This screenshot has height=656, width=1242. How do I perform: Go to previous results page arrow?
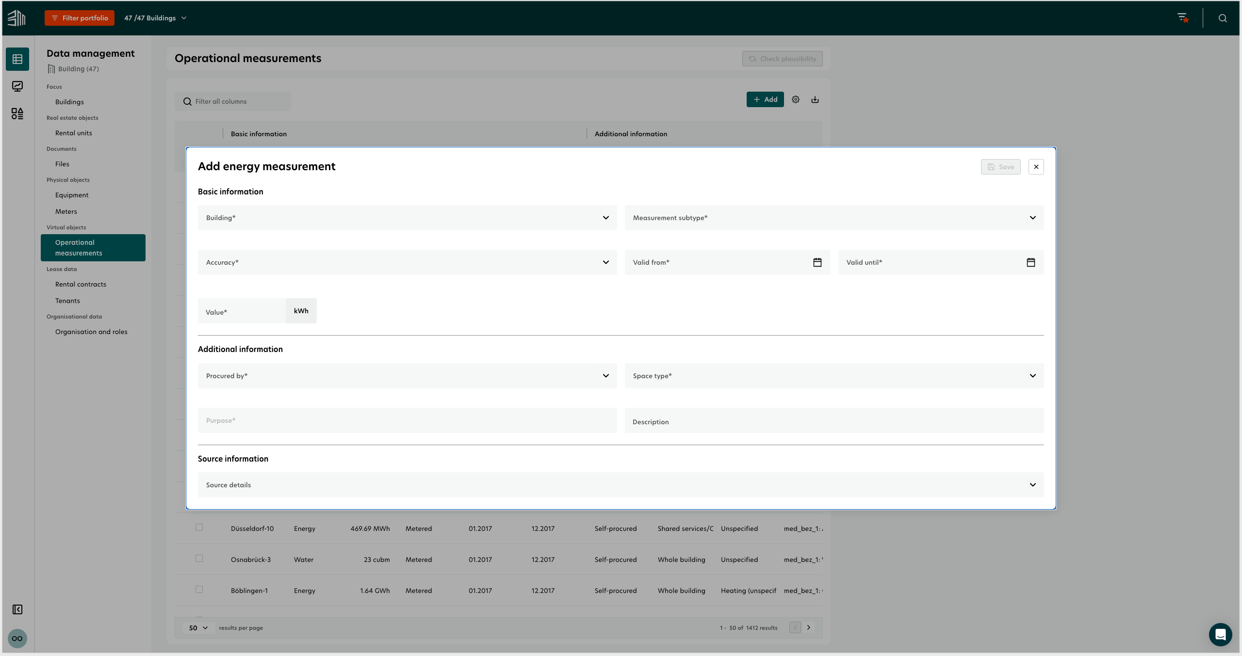coord(795,627)
